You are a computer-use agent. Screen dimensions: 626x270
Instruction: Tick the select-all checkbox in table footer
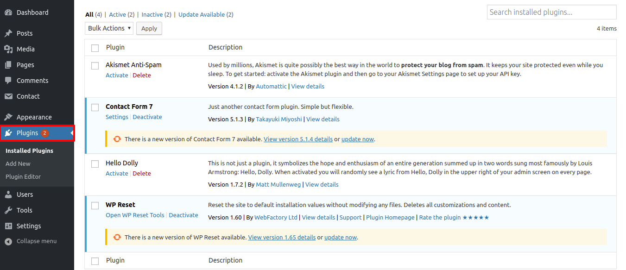coord(95,261)
